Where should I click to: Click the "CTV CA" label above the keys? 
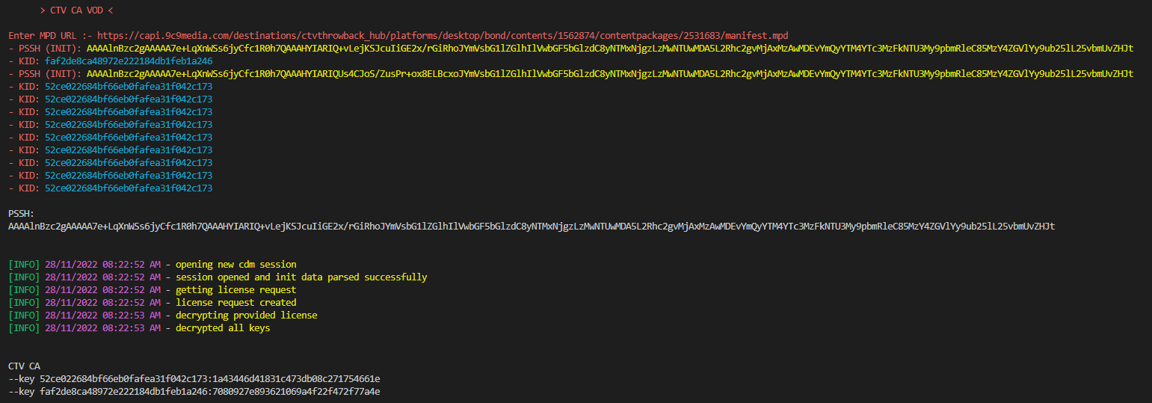(x=24, y=366)
